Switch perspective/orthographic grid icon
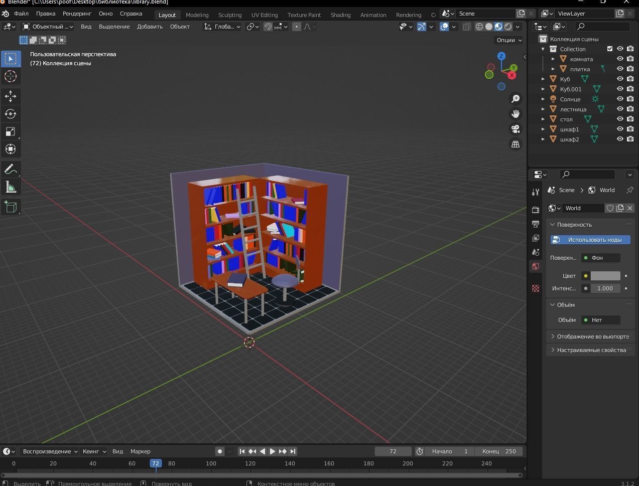Image resolution: width=639 pixels, height=486 pixels. pyautogui.click(x=516, y=144)
